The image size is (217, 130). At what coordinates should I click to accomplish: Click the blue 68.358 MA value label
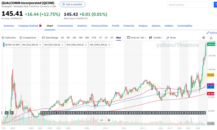click(211, 87)
